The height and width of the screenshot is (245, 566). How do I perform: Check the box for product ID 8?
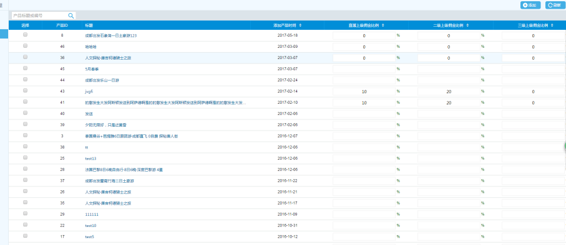pos(25,35)
